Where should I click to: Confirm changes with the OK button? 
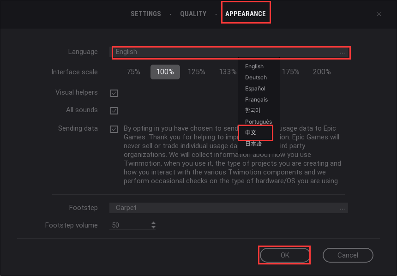click(285, 255)
